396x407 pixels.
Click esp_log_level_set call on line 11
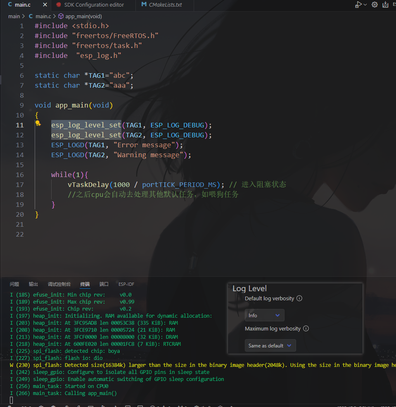(x=86, y=125)
